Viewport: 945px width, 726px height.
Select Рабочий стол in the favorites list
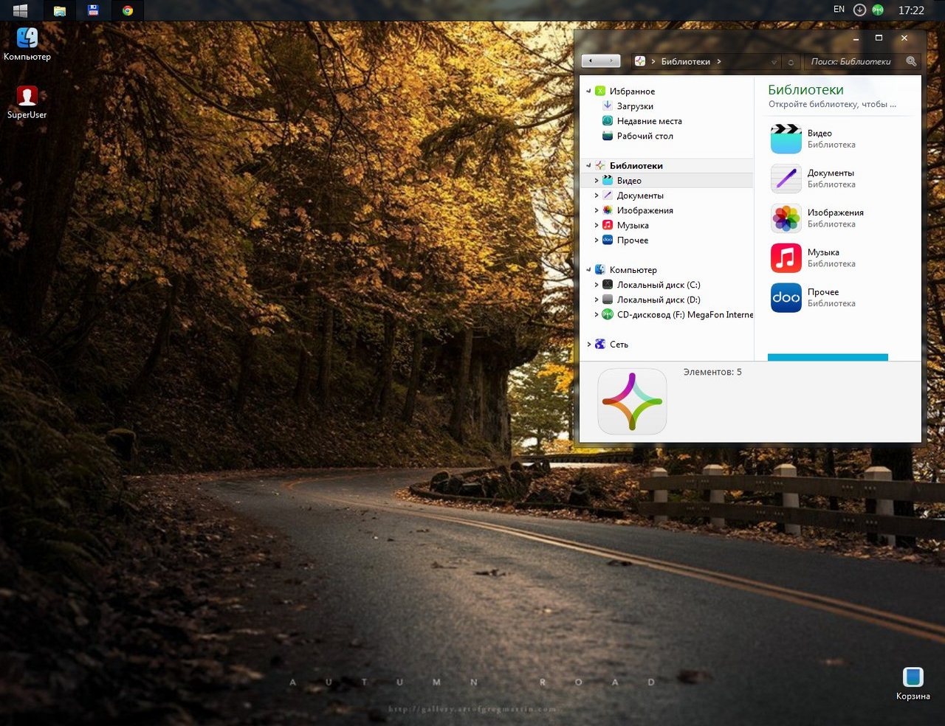[645, 136]
